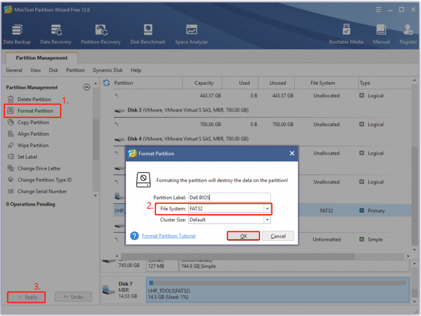Screen dimensions: 421x316
Task: Open the Manual icon
Action: click(x=381, y=34)
